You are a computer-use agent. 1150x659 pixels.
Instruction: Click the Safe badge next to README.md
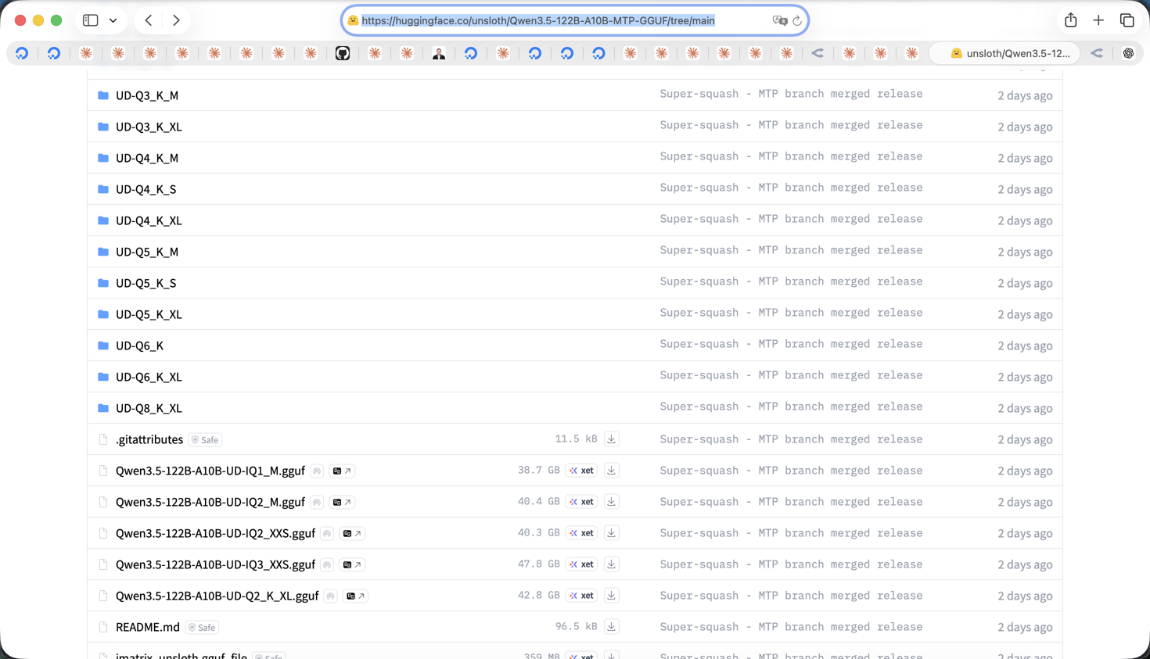(202, 628)
